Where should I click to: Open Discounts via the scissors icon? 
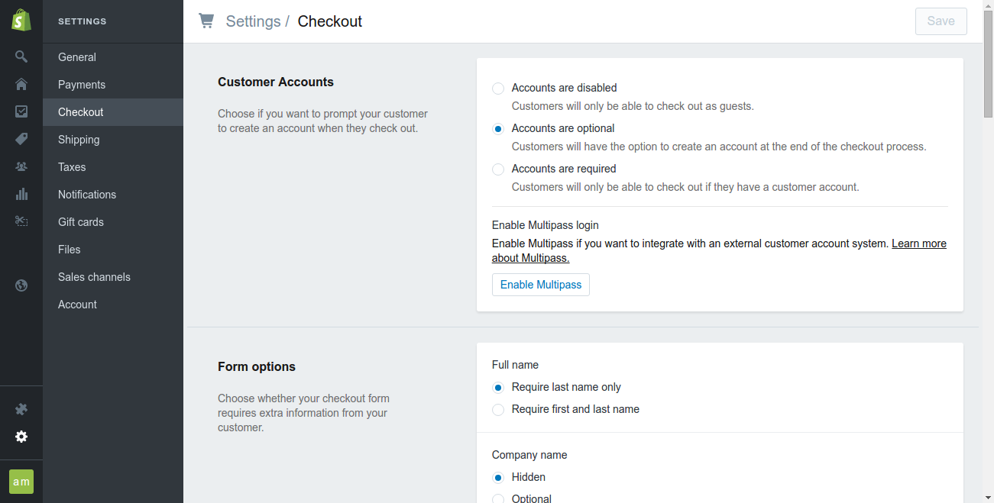tap(21, 221)
